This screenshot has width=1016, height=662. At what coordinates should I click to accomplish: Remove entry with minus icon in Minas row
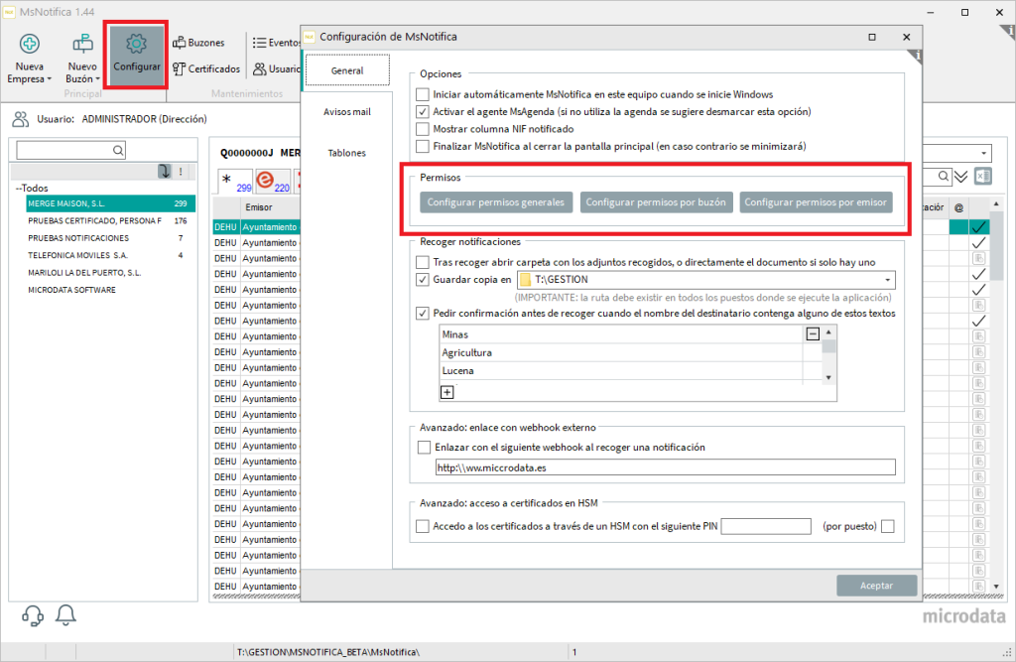(813, 333)
